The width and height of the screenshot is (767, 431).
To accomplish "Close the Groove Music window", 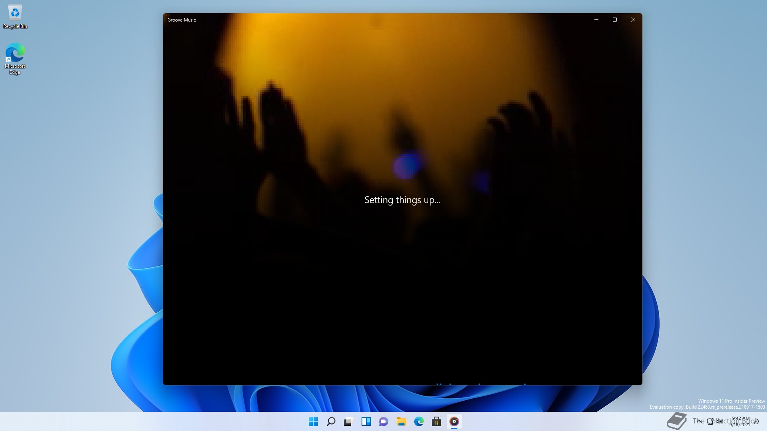I will click(633, 20).
